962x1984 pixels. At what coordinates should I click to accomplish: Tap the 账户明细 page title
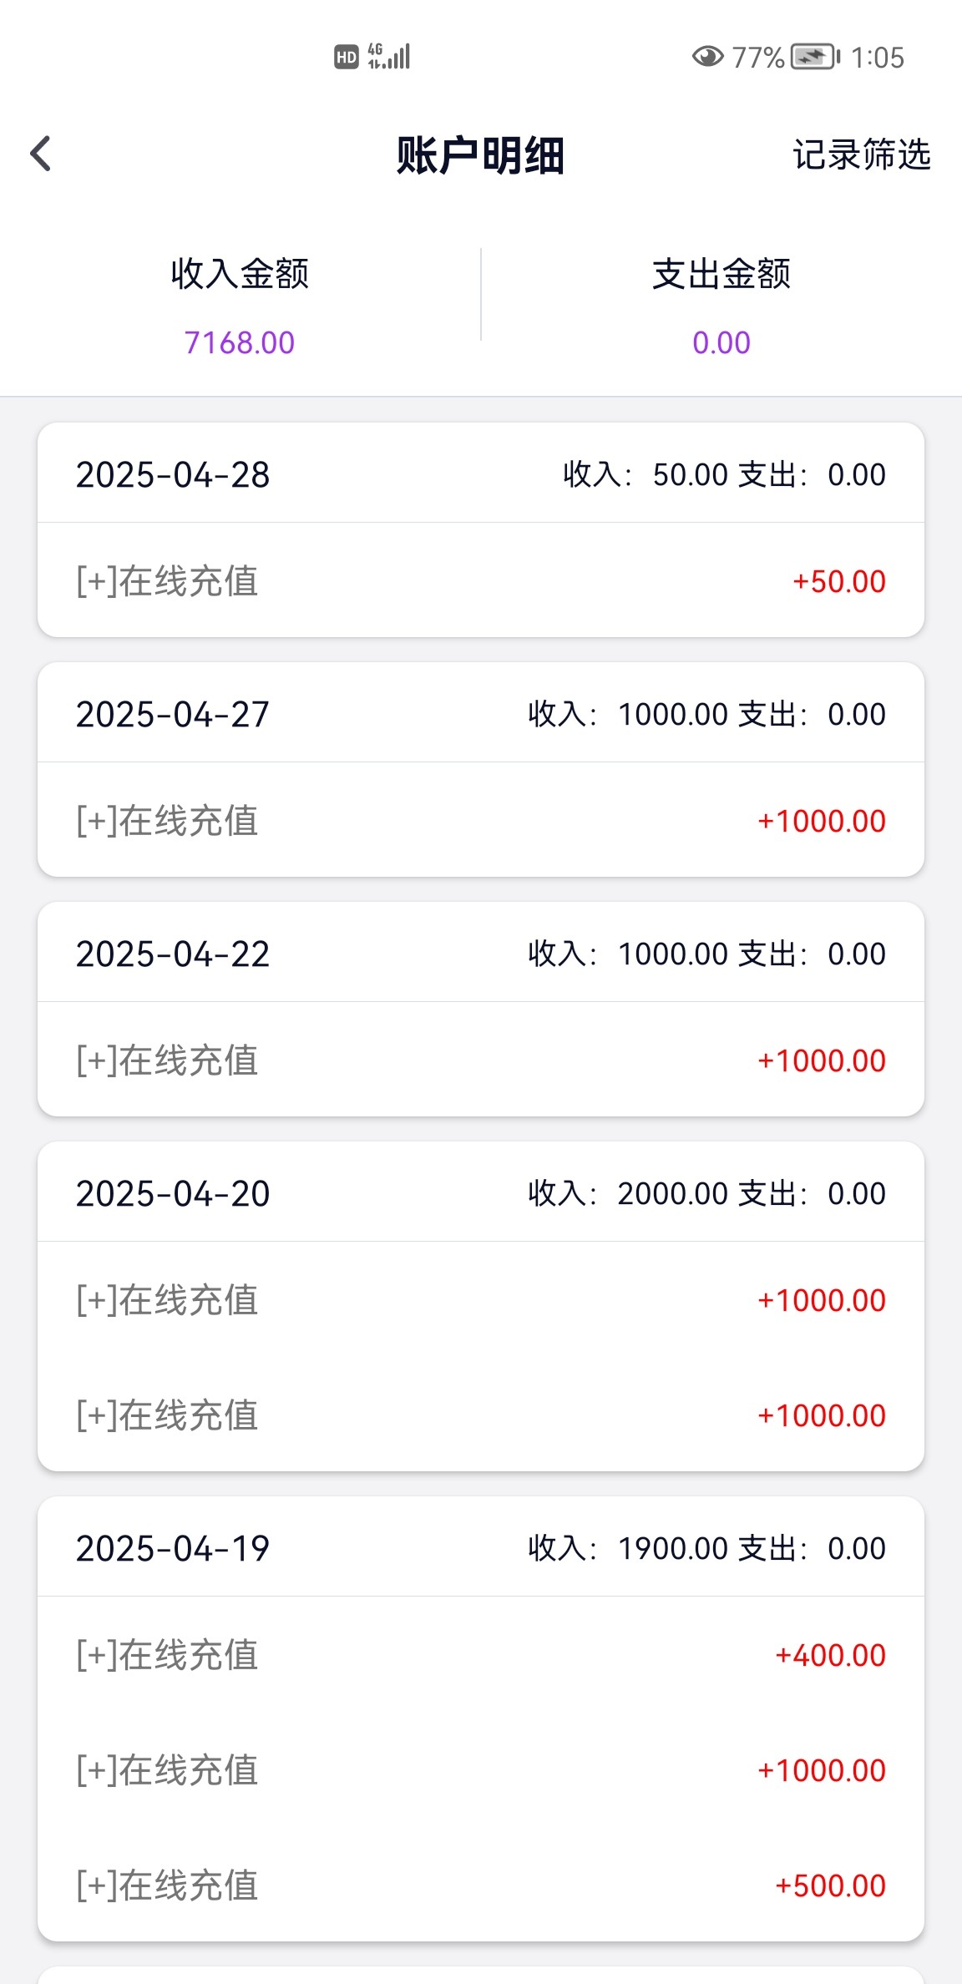[480, 155]
